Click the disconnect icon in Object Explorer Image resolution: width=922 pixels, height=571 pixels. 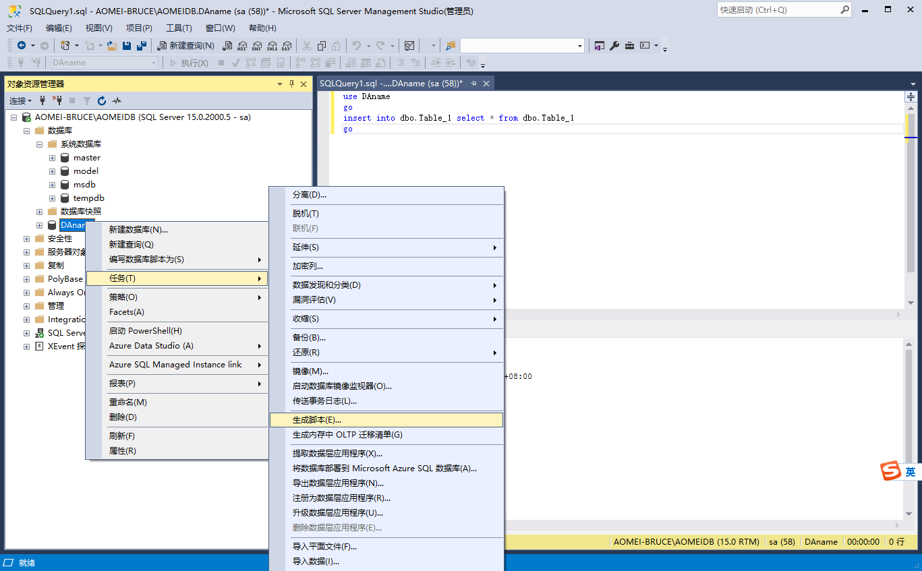57,101
